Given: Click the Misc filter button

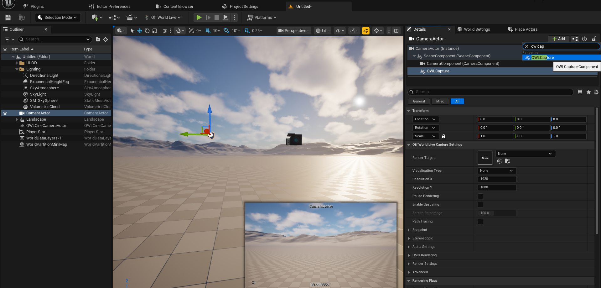Looking at the screenshot, I should [x=440, y=101].
